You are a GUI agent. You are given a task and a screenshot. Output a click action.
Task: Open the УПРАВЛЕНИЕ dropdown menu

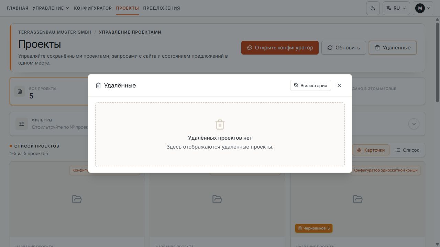pyautogui.click(x=51, y=8)
